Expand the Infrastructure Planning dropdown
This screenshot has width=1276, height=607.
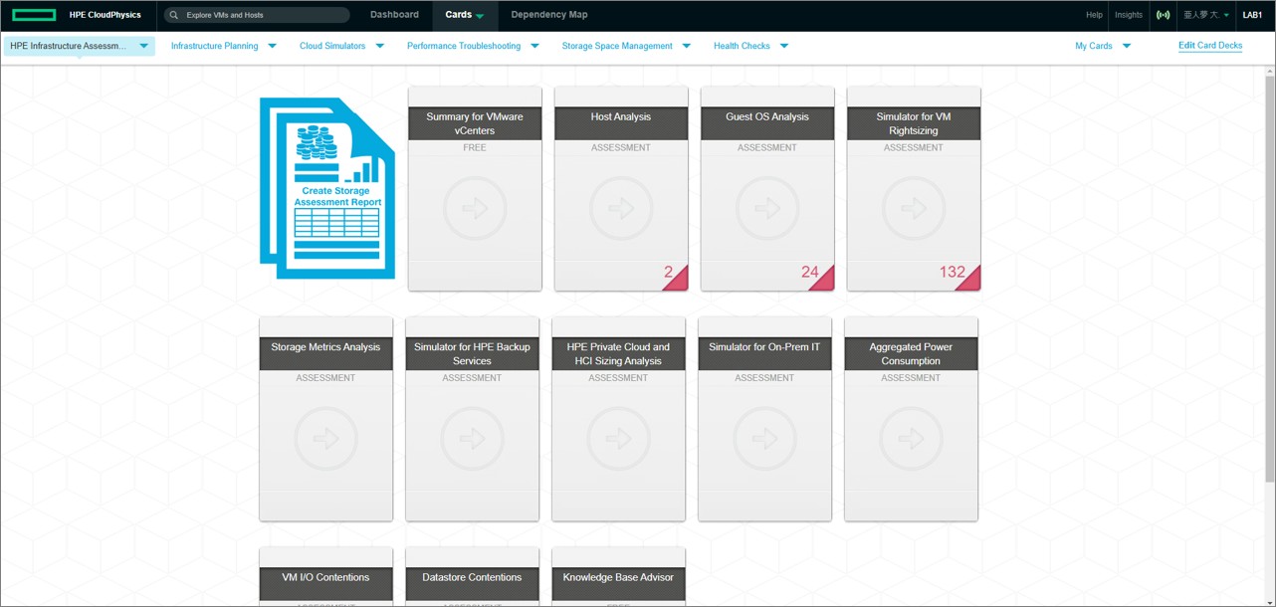[x=272, y=46]
